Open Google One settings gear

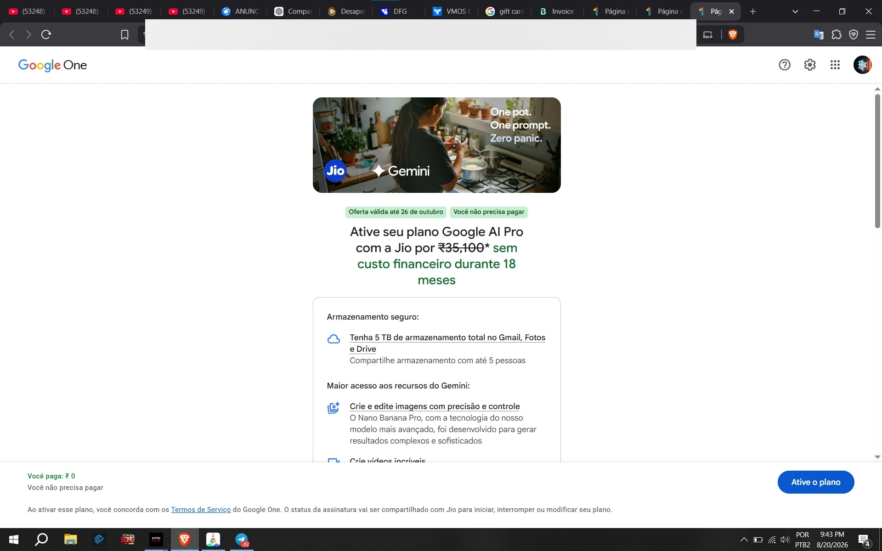[x=810, y=65]
